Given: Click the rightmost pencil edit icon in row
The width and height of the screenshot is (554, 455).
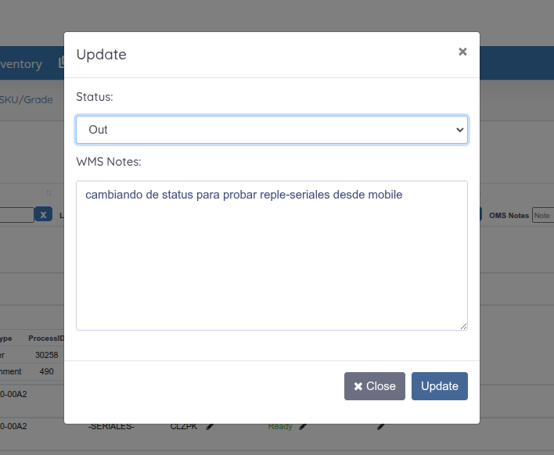Looking at the screenshot, I should (380, 426).
